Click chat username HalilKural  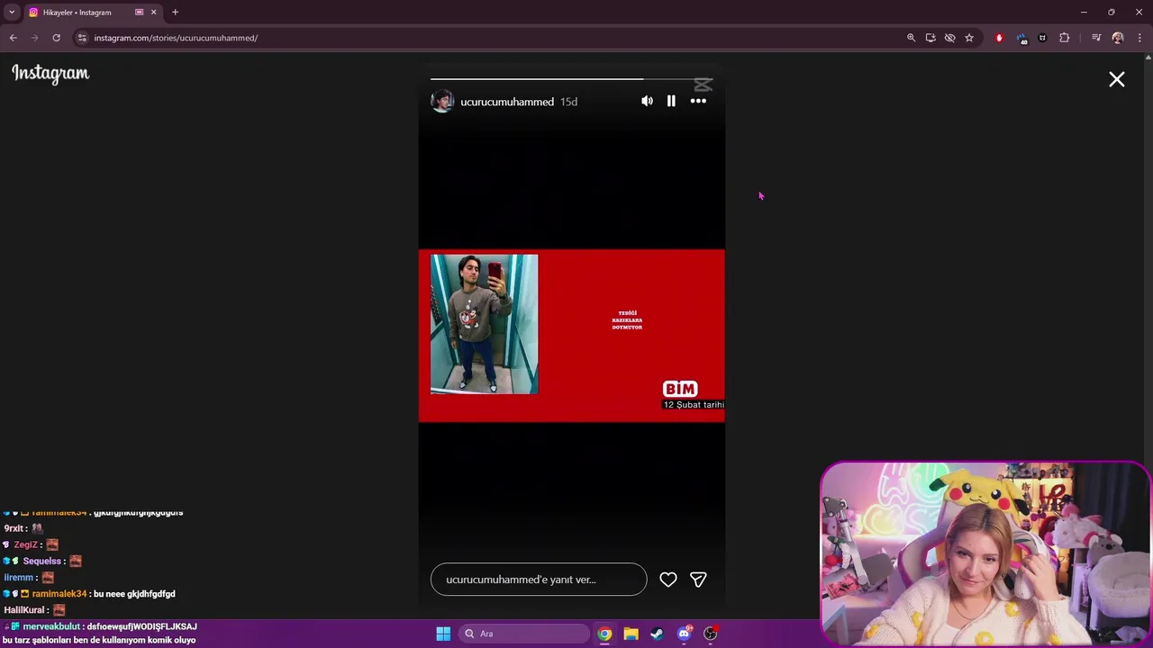point(26,610)
